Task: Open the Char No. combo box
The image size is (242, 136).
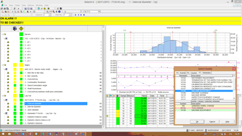Action: 70,15
